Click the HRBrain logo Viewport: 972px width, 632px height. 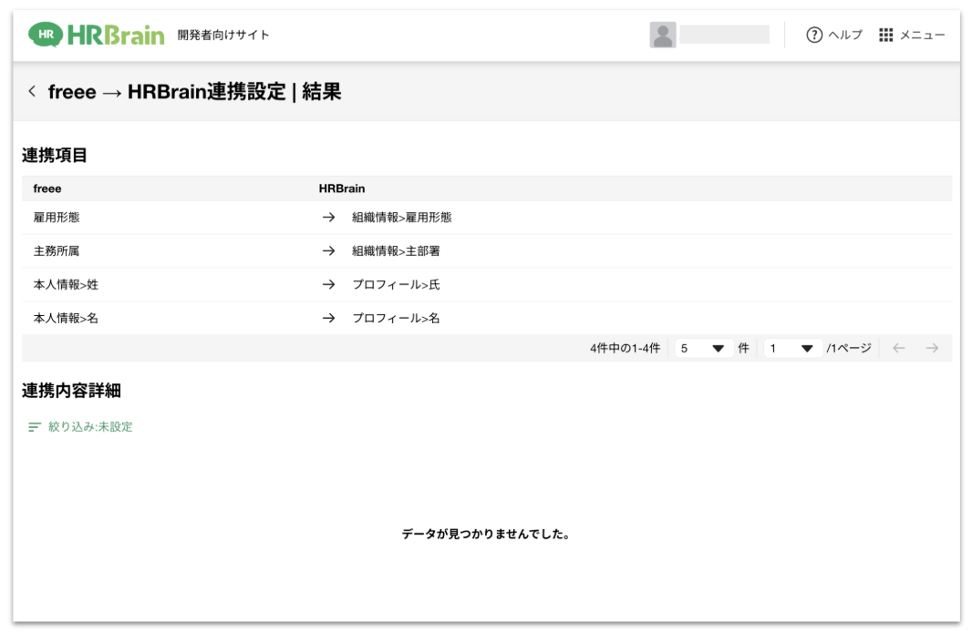[x=97, y=36]
